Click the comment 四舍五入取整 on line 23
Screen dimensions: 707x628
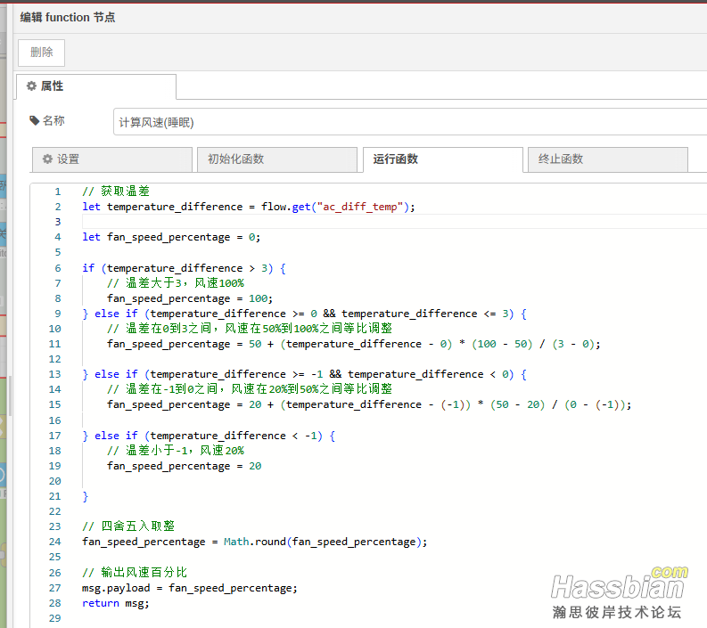click(128, 526)
